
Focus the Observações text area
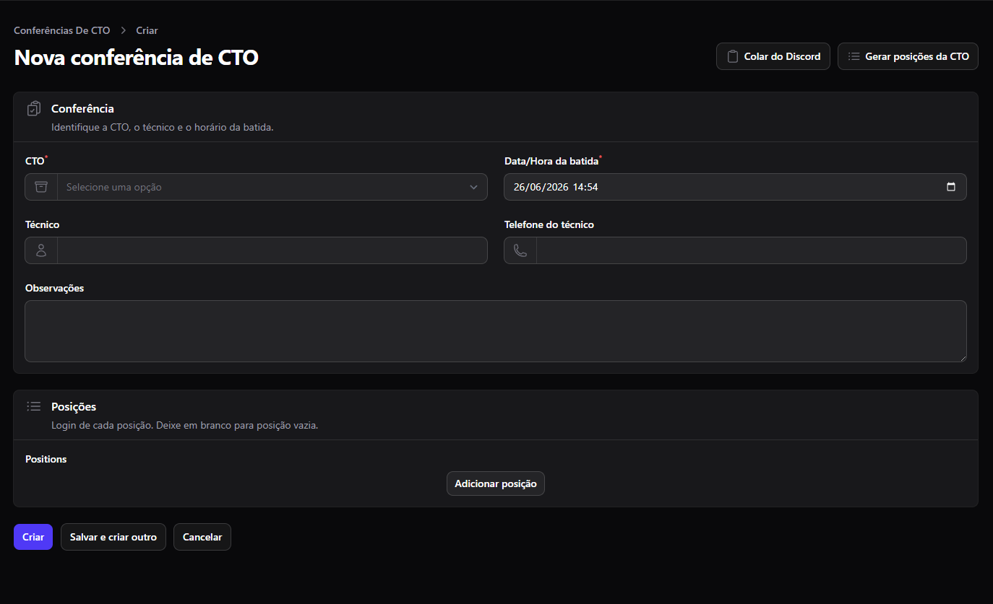tap(496, 331)
